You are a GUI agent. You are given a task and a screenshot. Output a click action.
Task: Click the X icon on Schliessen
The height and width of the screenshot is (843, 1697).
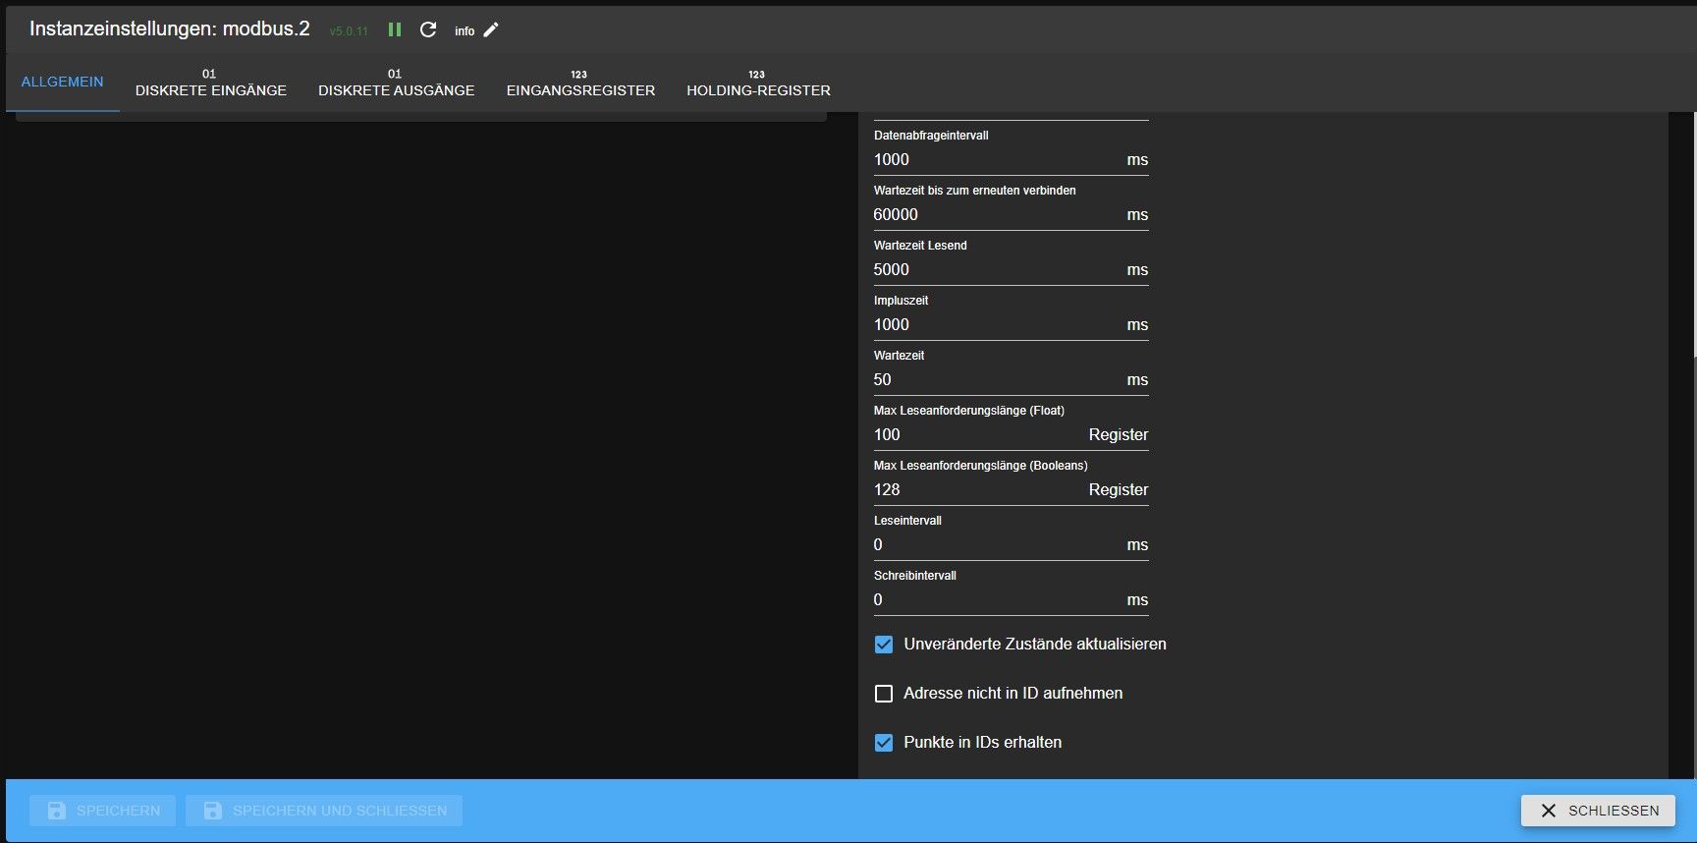(1549, 811)
